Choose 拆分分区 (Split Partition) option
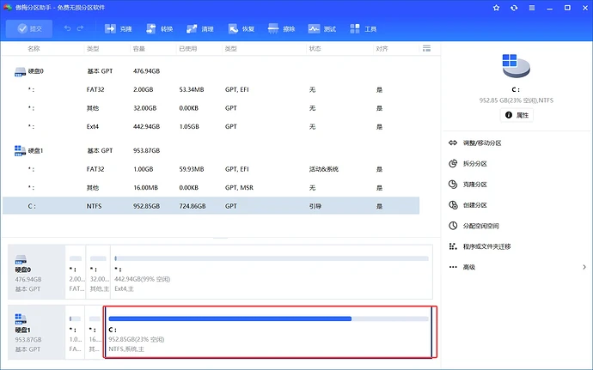Viewport: 593px width, 370px height. point(475,164)
